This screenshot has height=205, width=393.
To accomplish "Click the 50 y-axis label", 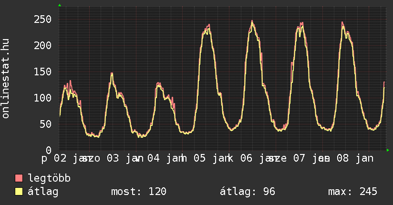I will 45,124.
